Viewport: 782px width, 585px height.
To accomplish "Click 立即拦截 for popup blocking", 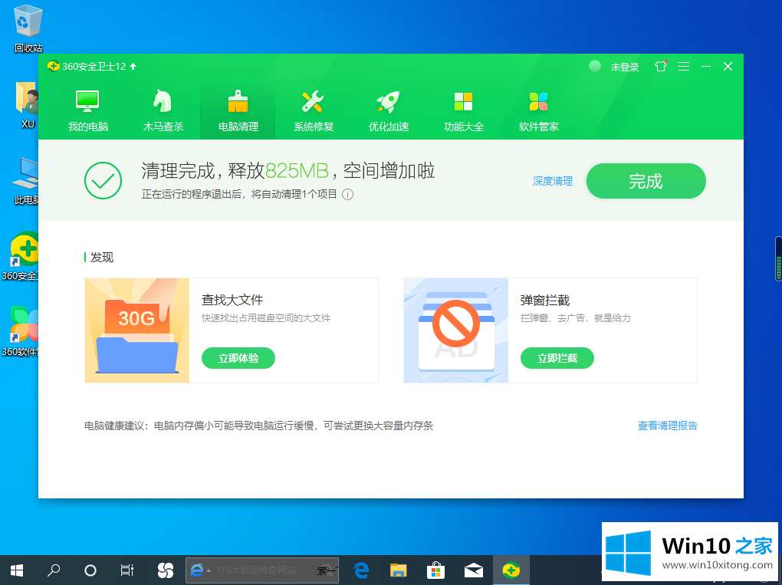I will (x=557, y=358).
